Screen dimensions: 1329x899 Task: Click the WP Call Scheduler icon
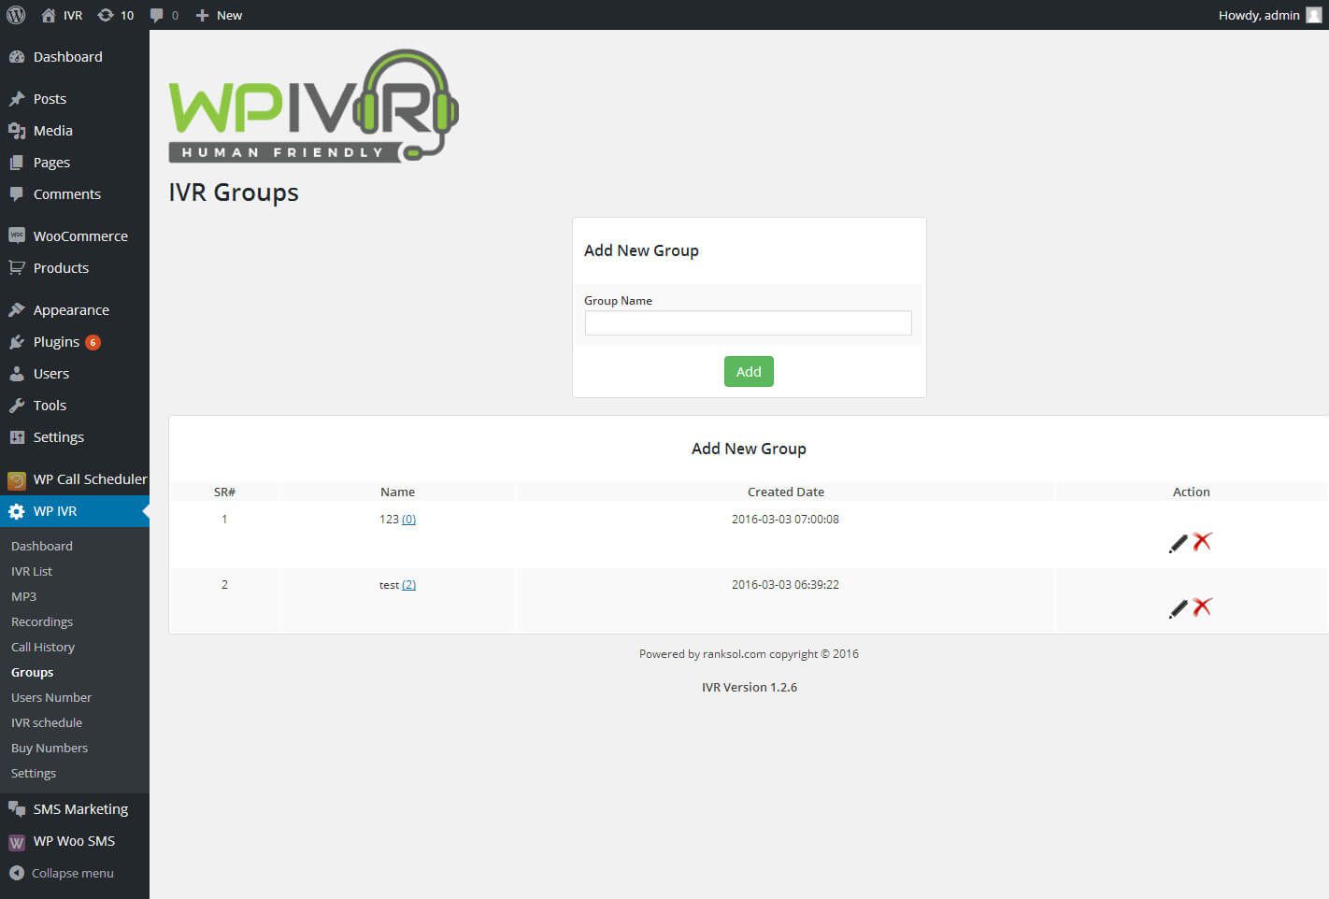(x=17, y=480)
